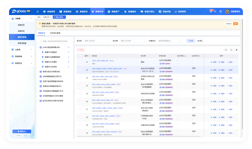The image size is (252, 149).
Task: Check the row 23 checkbox
Action: (x=80, y=78)
